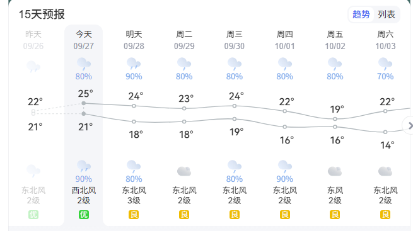413x231 pixels.
Task: Click the 14° low point for 周六
Action: pyautogui.click(x=385, y=132)
